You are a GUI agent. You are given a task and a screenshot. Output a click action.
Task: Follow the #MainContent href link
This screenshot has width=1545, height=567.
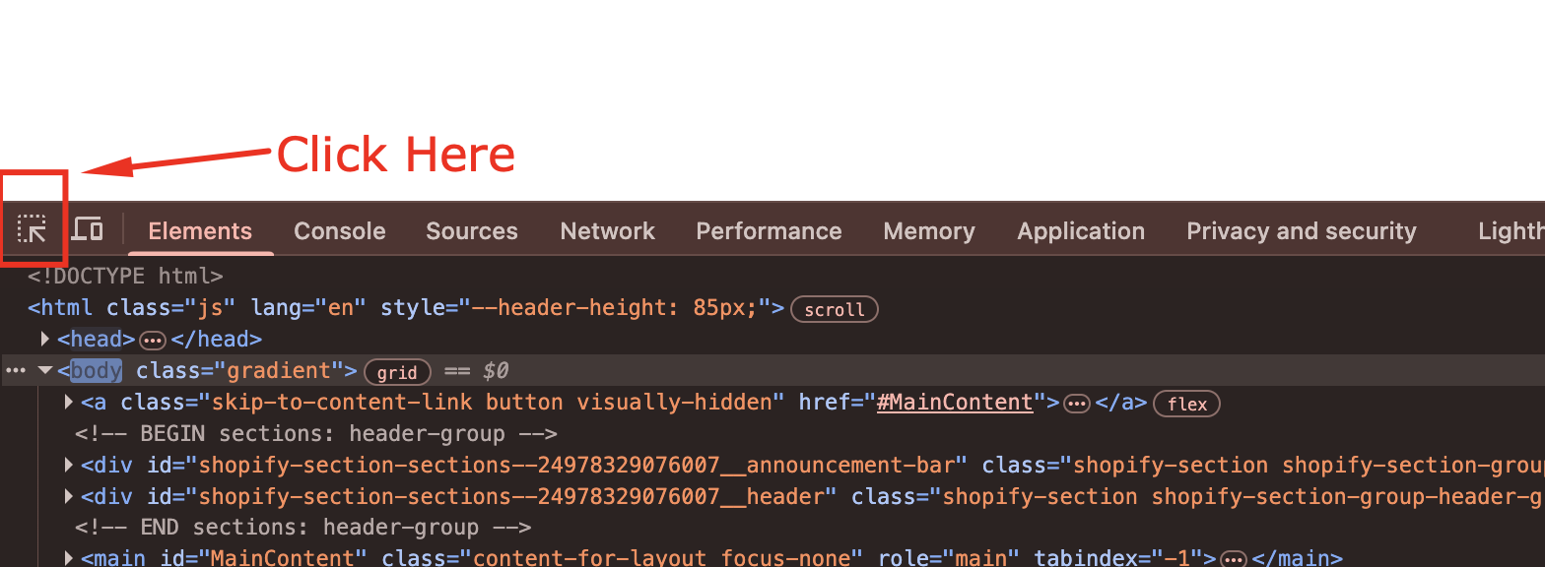955,402
